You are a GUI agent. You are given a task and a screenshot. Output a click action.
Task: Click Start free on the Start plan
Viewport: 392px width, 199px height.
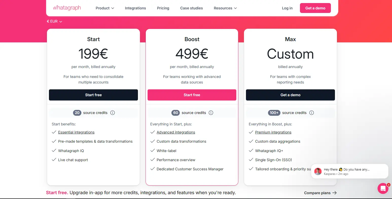pos(93,95)
